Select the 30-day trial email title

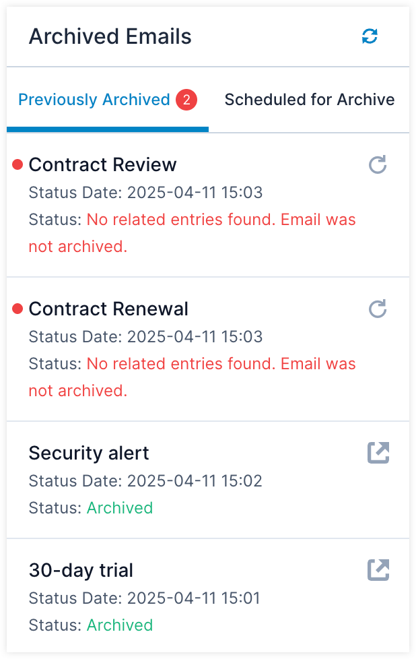[81, 570]
